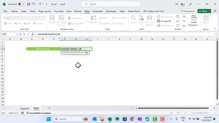Open Insert Function fx dialog
Screen dimensions: 219x123
pos(33,34)
